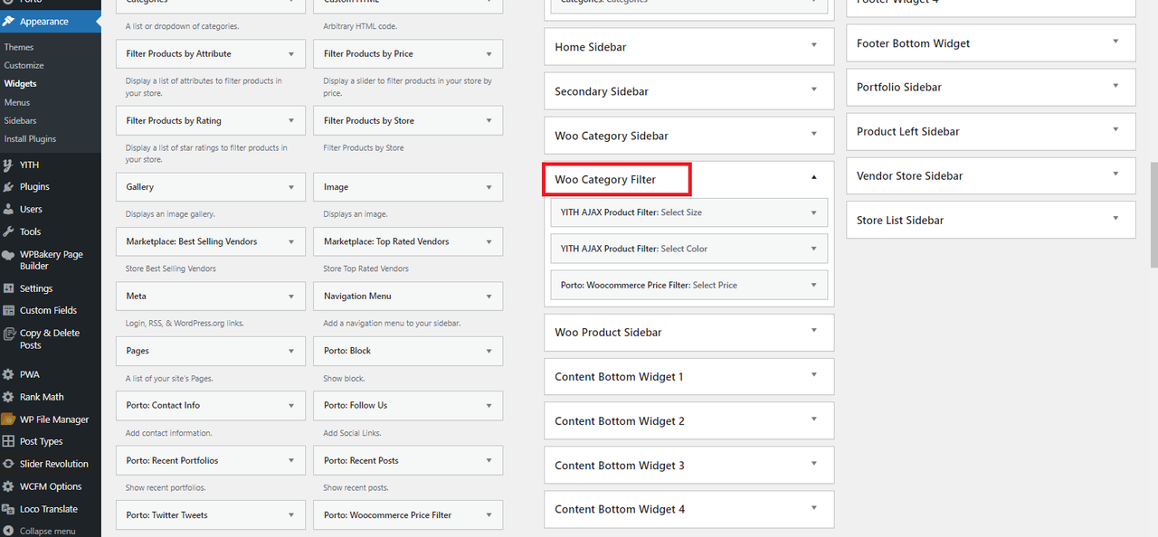
Task: Open the Themes submenu item
Action: click(x=19, y=47)
